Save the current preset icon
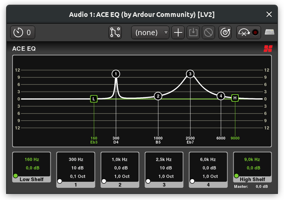Viewport: 284px width, 200px height. coord(193,32)
